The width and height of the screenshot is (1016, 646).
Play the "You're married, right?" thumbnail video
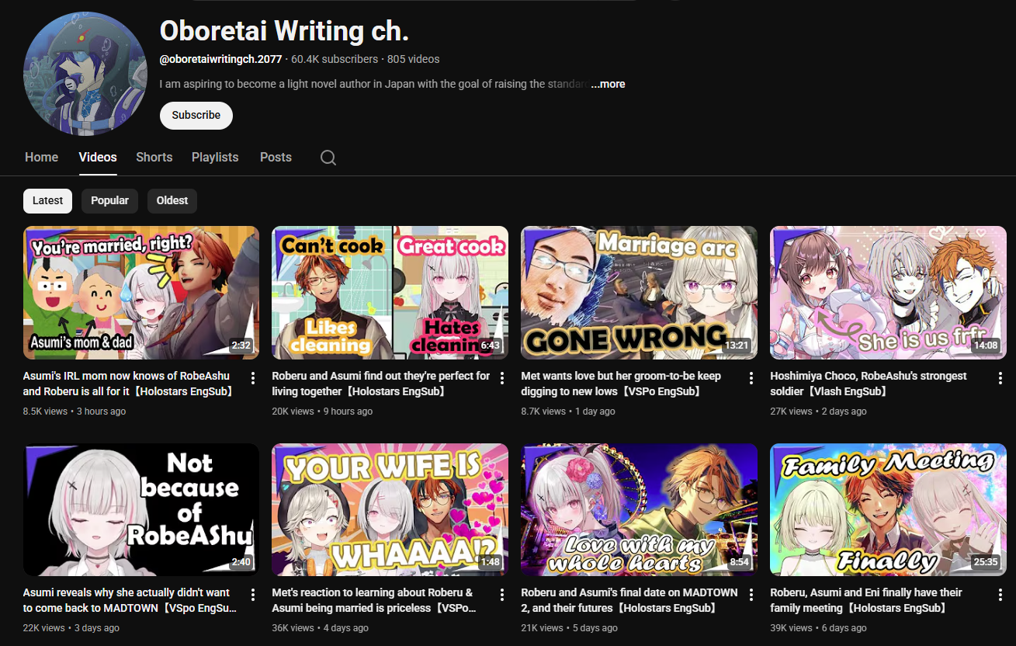point(141,293)
